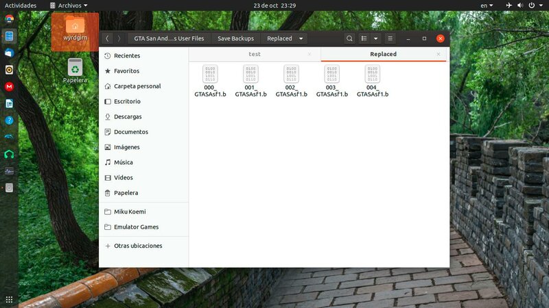This screenshot has width=549, height=308.
Task: Select the 002_GTASAsf1.b file
Action: [x=291, y=81]
